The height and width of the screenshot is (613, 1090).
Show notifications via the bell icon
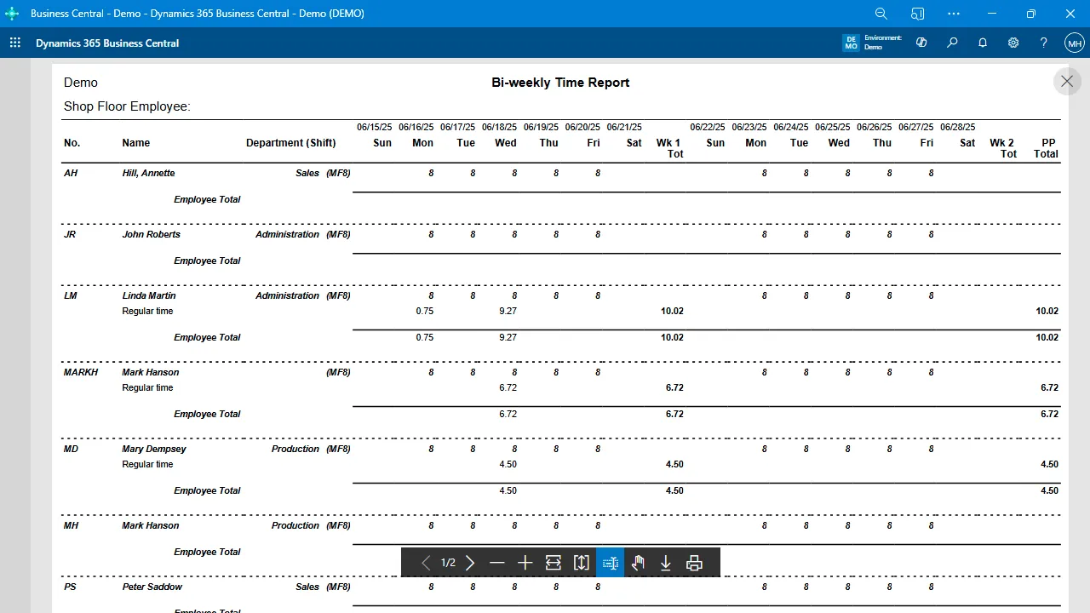coord(983,43)
